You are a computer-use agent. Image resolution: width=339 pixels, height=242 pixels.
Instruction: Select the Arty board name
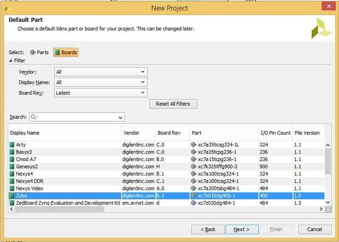click(21, 145)
